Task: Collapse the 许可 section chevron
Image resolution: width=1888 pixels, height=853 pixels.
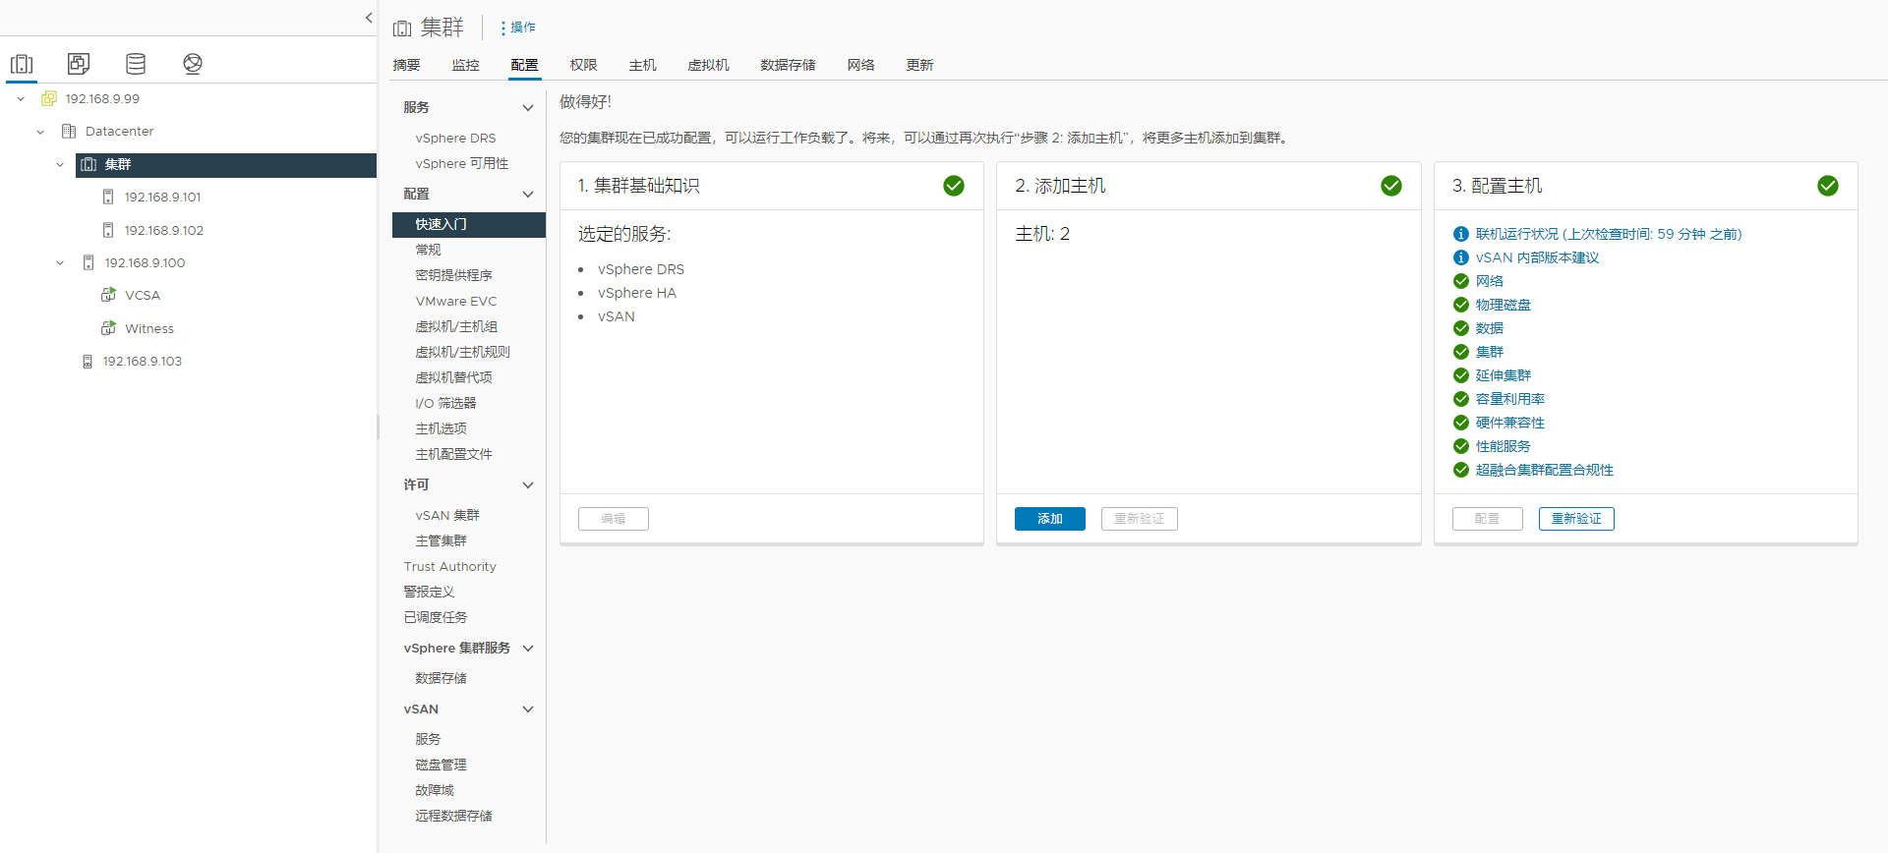Action: pyautogui.click(x=528, y=485)
